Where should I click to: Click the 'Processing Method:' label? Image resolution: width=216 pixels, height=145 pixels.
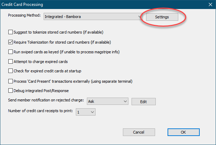tap(25, 16)
